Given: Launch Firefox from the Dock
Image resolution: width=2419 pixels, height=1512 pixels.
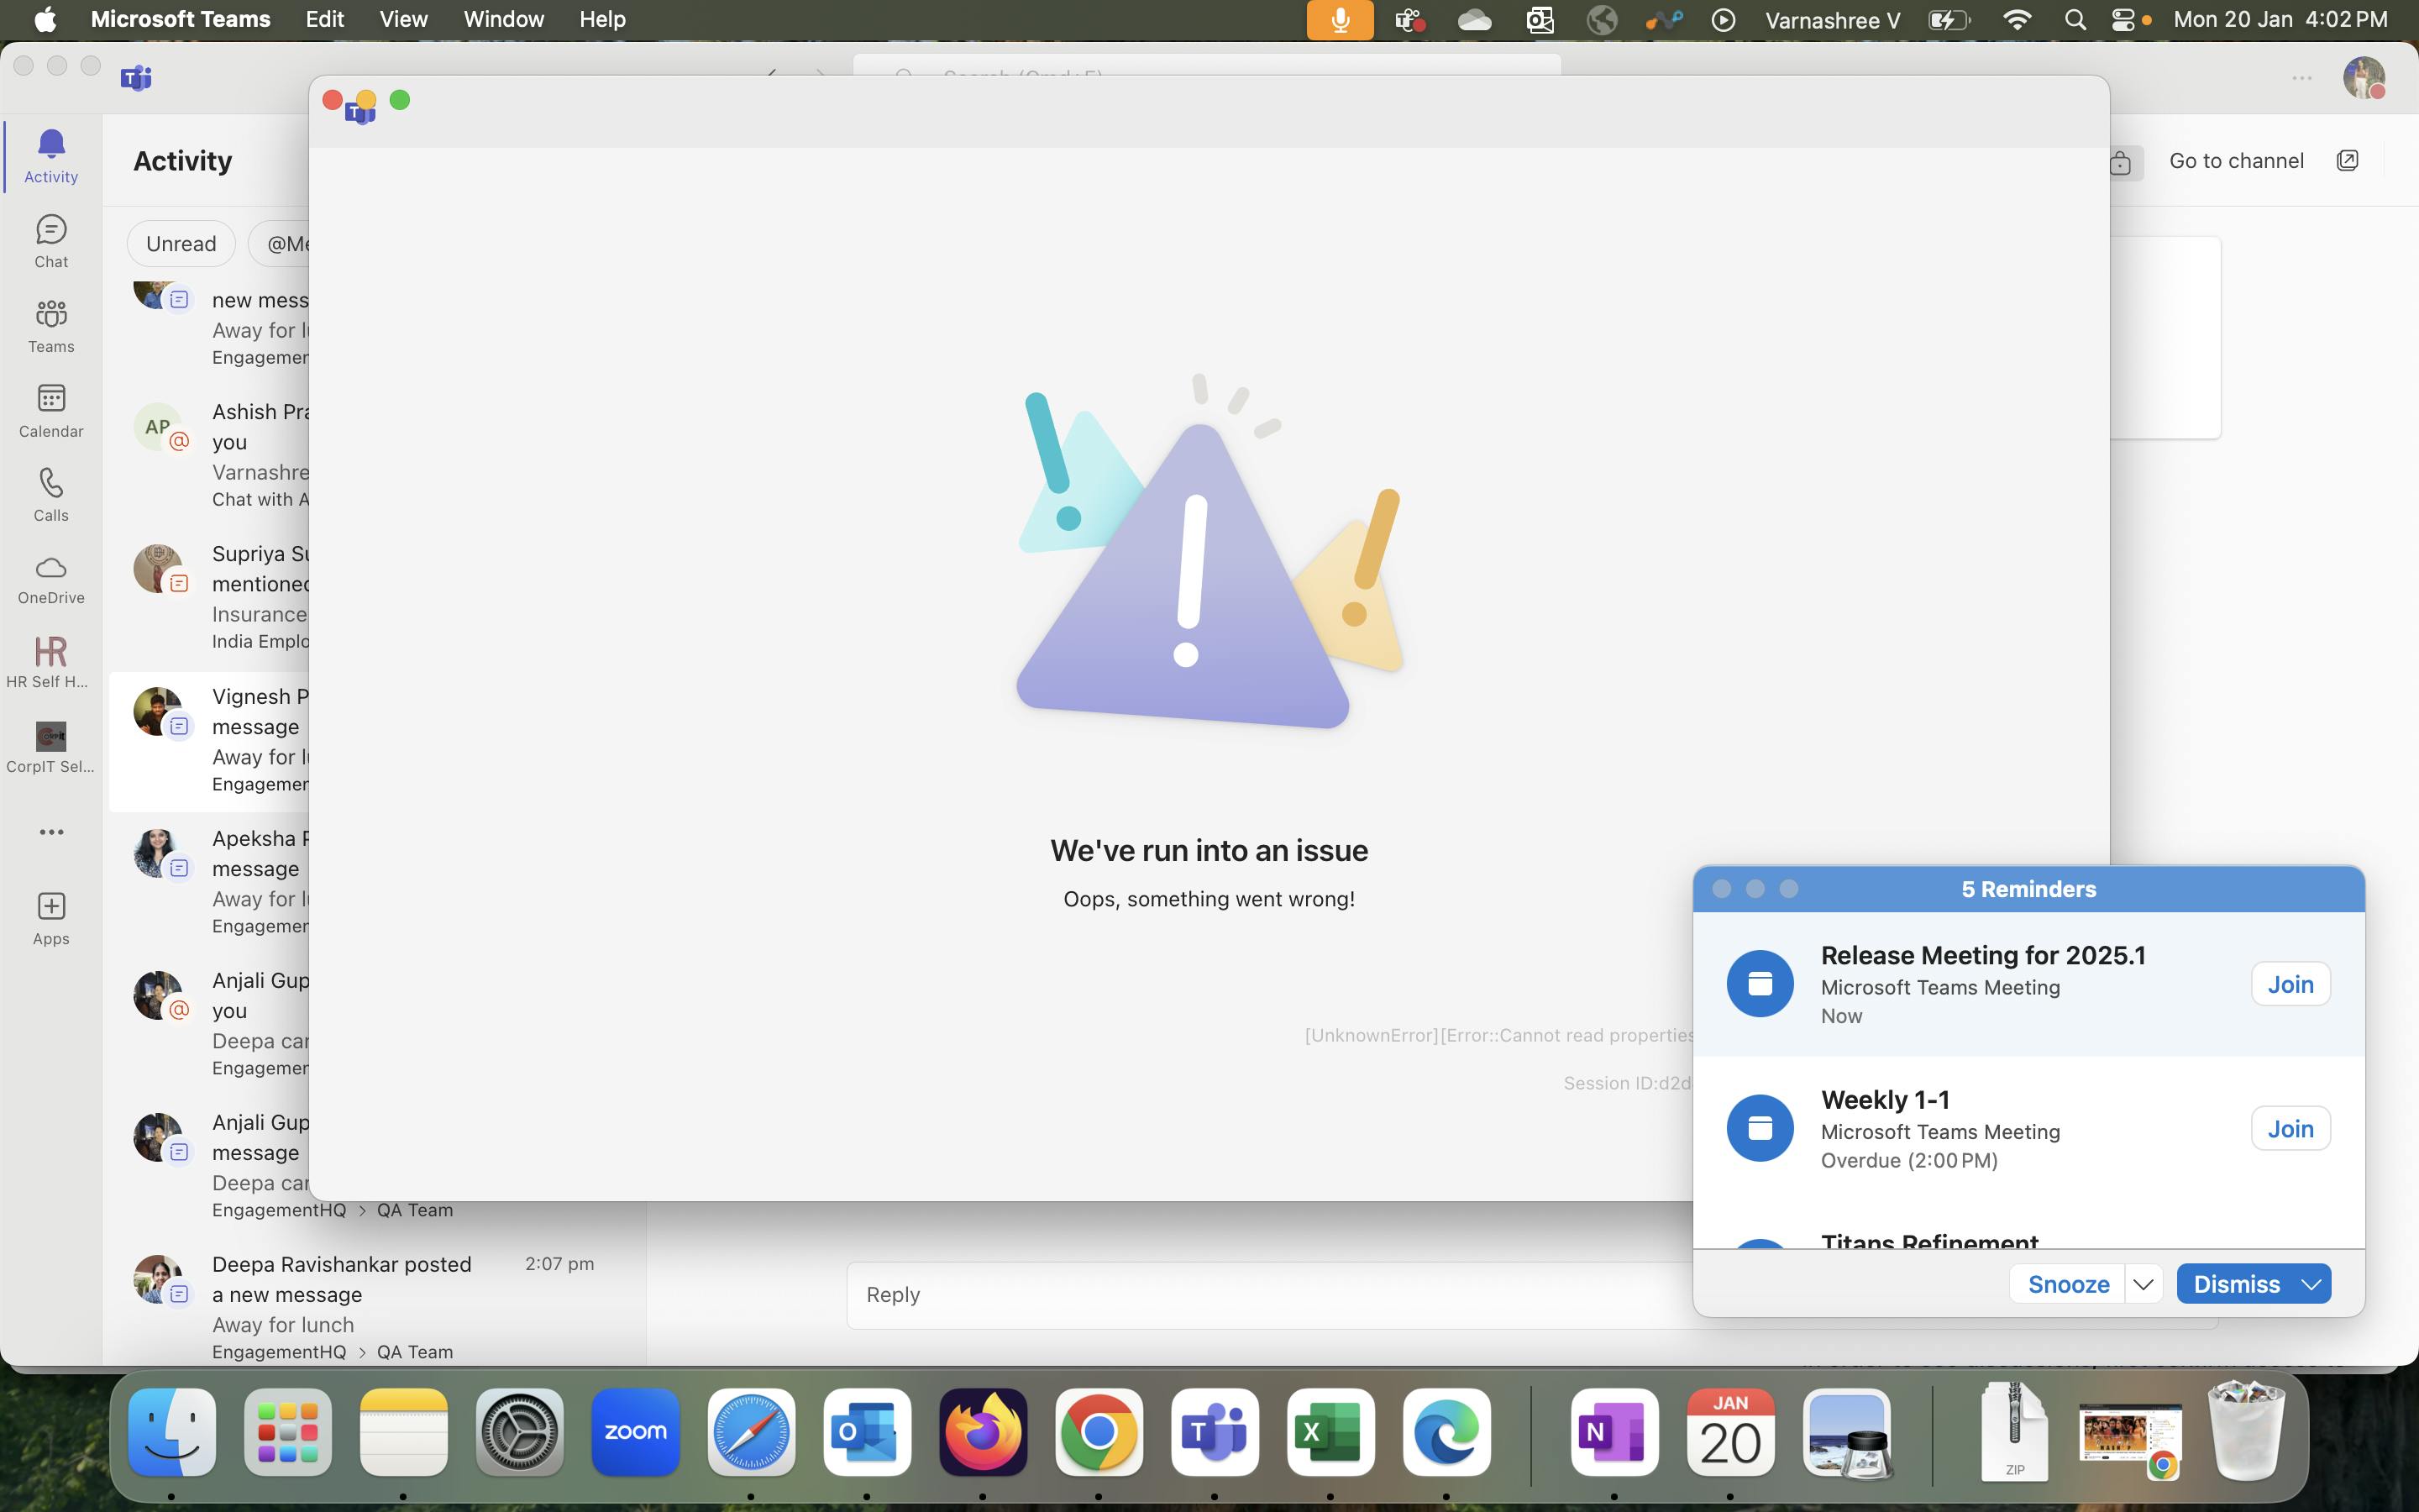Looking at the screenshot, I should pyautogui.click(x=983, y=1431).
